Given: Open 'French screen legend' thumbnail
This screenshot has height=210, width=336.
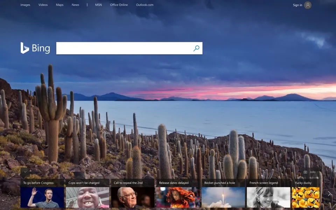Looking at the screenshot, I should [268, 197].
